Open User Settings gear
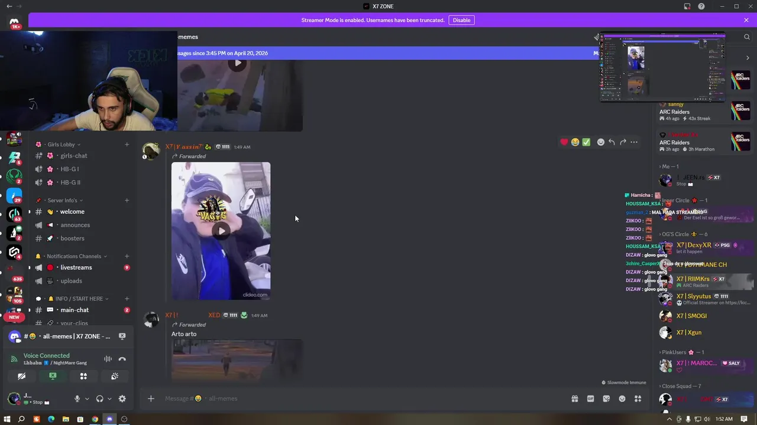 tap(122, 398)
